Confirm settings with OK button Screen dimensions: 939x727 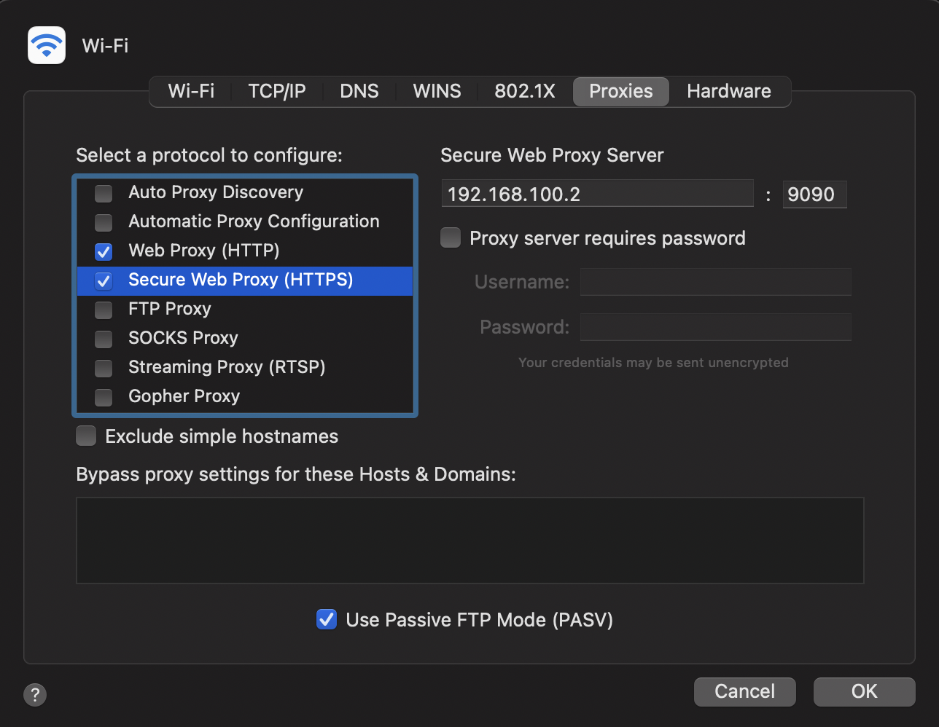(x=864, y=691)
